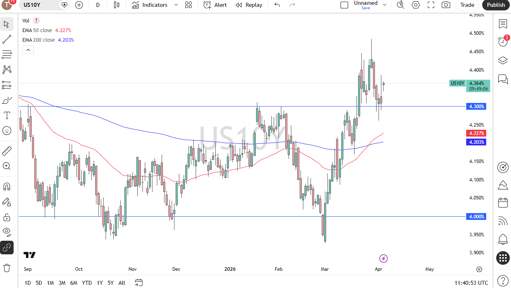
Task: Open the target radar icon in right sidebar
Action: pyautogui.click(x=503, y=167)
